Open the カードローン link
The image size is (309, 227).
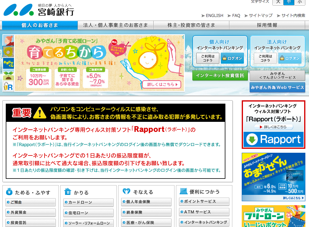pos(88,202)
